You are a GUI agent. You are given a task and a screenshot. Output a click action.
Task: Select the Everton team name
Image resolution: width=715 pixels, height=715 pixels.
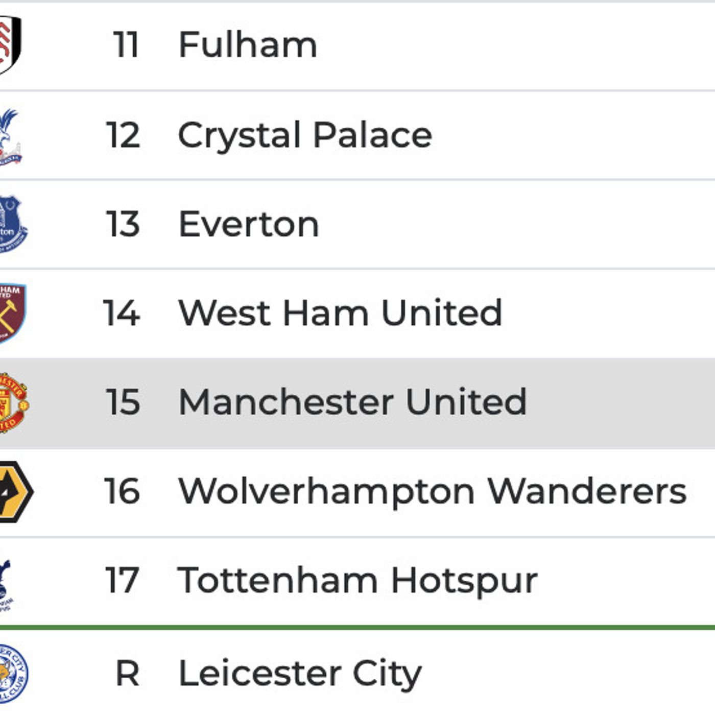tap(249, 224)
